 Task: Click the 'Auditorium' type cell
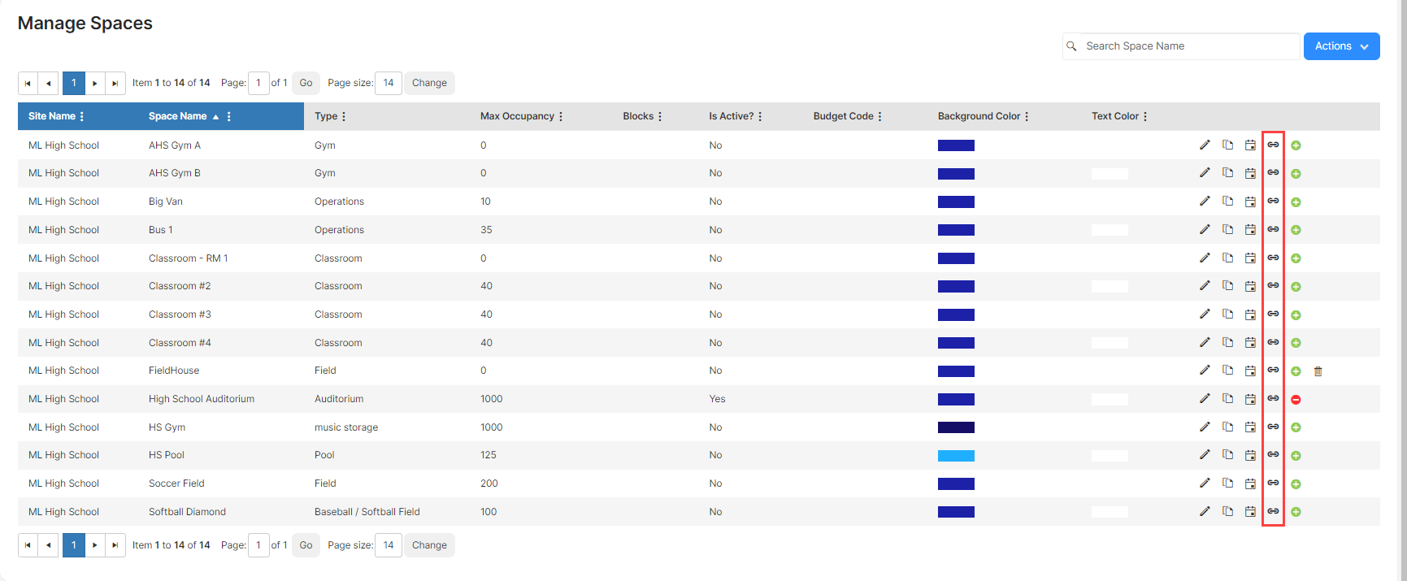click(339, 399)
